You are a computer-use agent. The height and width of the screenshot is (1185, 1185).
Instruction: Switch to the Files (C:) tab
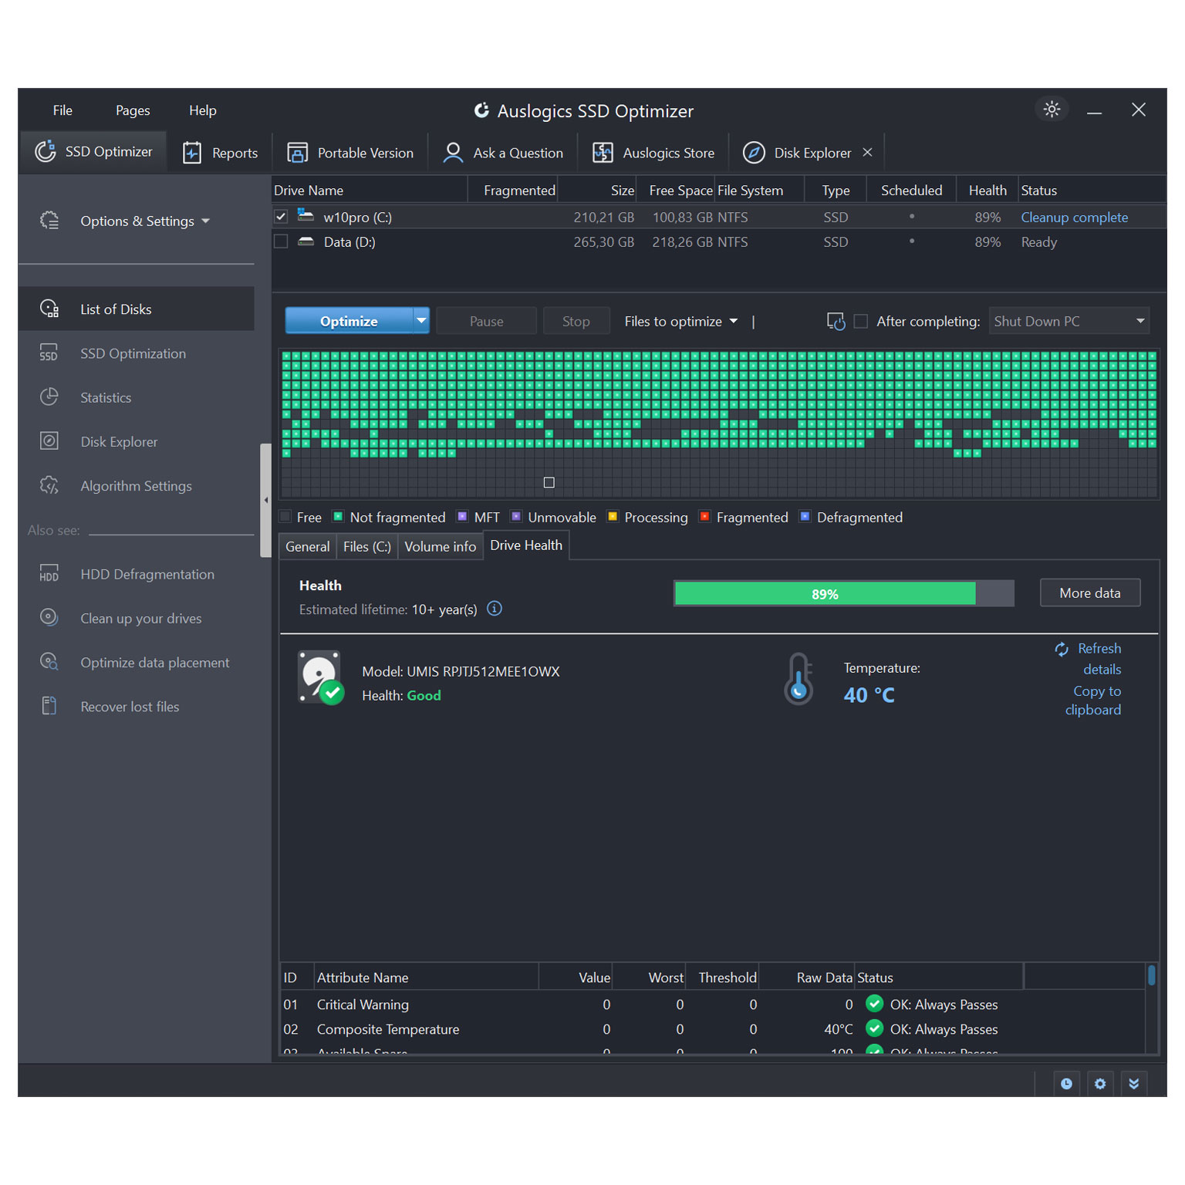(367, 546)
